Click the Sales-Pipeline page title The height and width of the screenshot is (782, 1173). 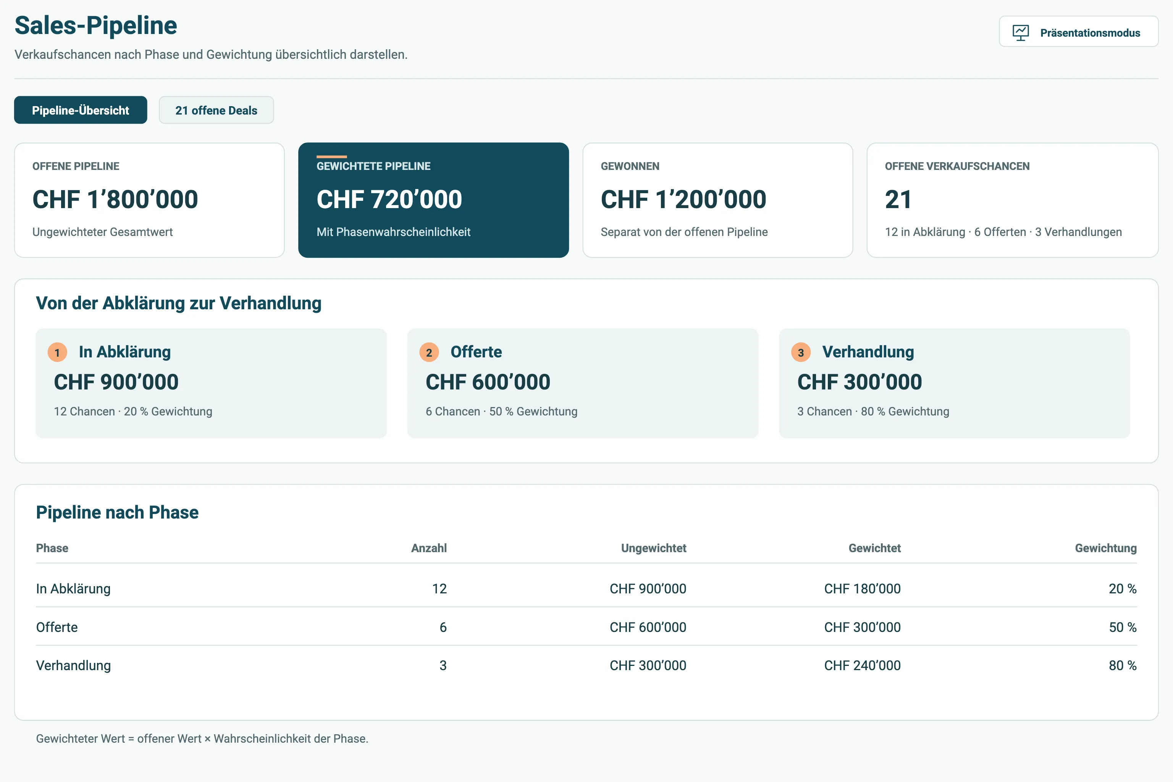[96, 26]
